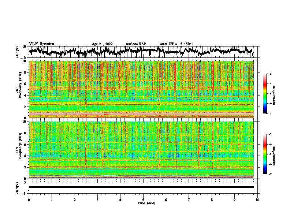The image size is (290, 224).
Task: Click the "7" tick on the Time axis
Action: click(x=189, y=200)
